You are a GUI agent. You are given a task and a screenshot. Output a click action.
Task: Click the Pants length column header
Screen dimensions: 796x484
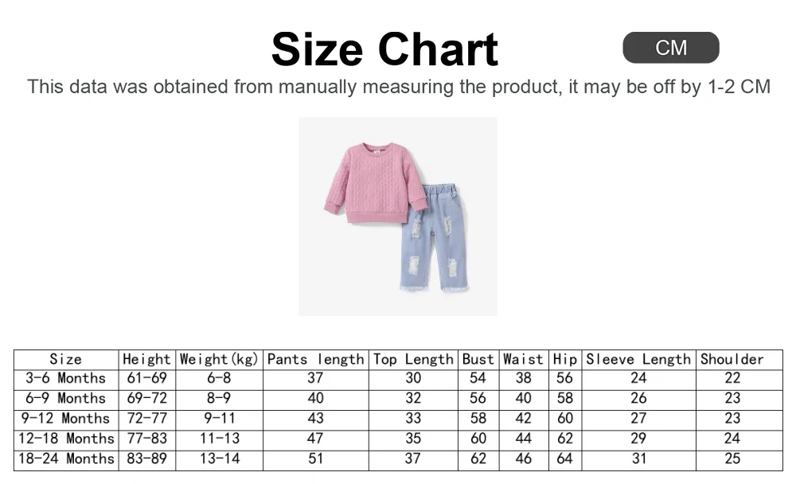point(316,360)
